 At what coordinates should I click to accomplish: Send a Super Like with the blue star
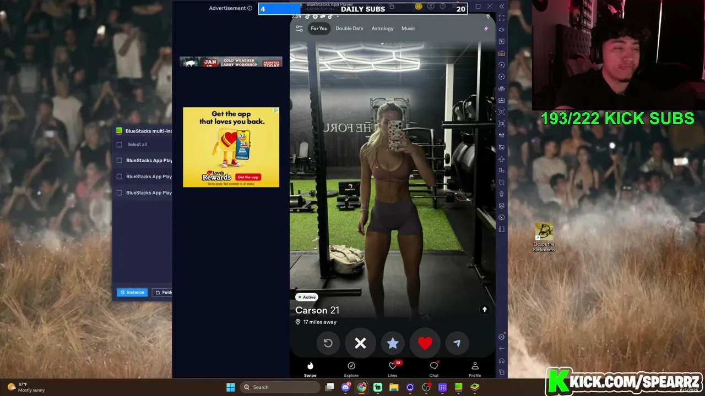click(x=393, y=343)
